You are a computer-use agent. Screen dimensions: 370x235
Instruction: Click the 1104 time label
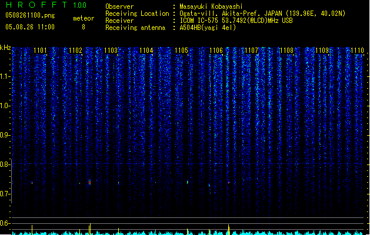(x=146, y=51)
